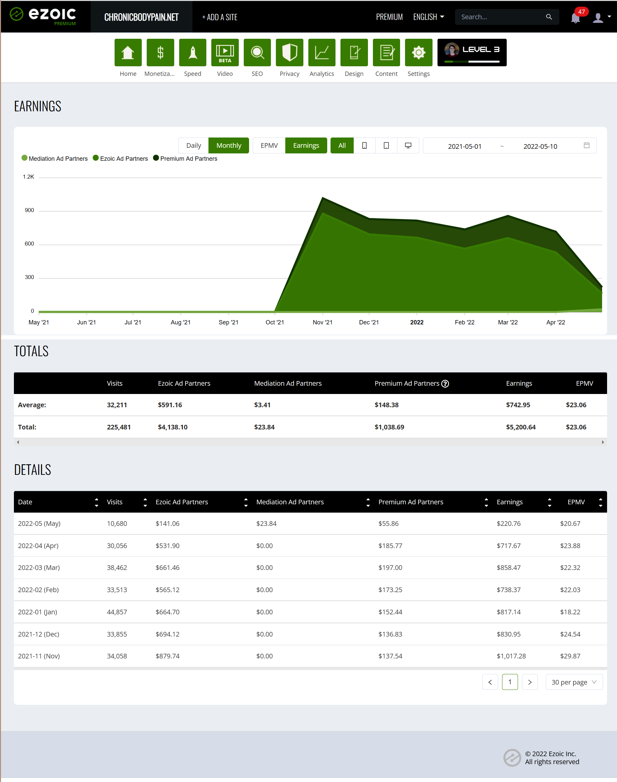The image size is (617, 782).
Task: Sort Details table by Earnings
Action: [x=549, y=502]
